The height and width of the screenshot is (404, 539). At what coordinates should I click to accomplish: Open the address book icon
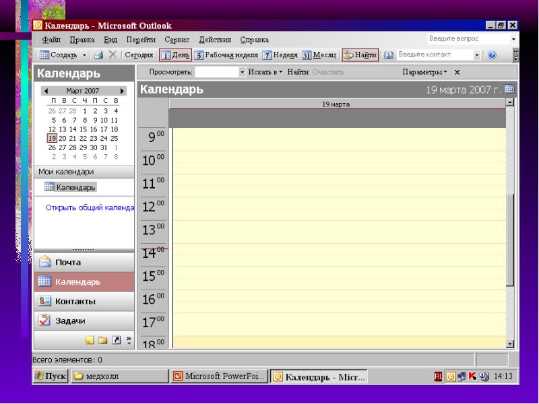[389, 55]
